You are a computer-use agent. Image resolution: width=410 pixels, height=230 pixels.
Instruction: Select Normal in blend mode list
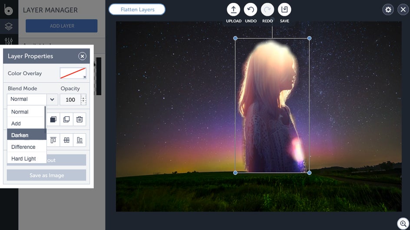click(26, 112)
